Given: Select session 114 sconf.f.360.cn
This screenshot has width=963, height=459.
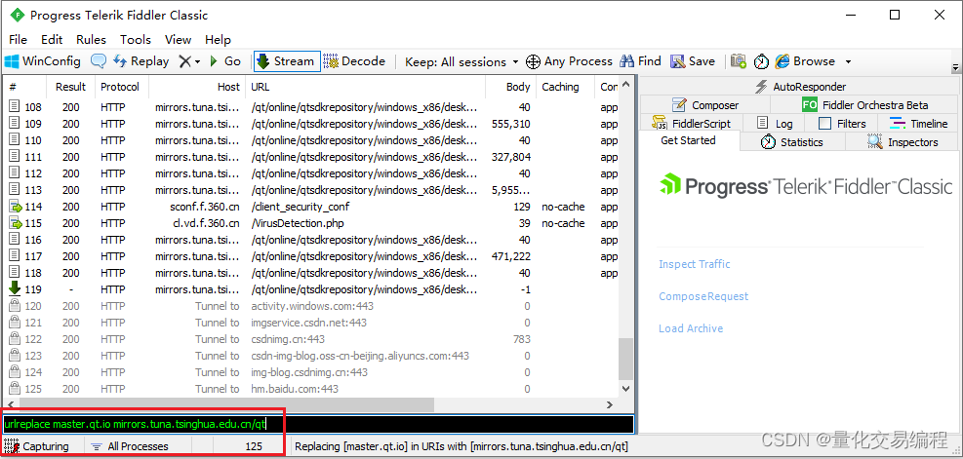Looking at the screenshot, I should tap(313, 207).
